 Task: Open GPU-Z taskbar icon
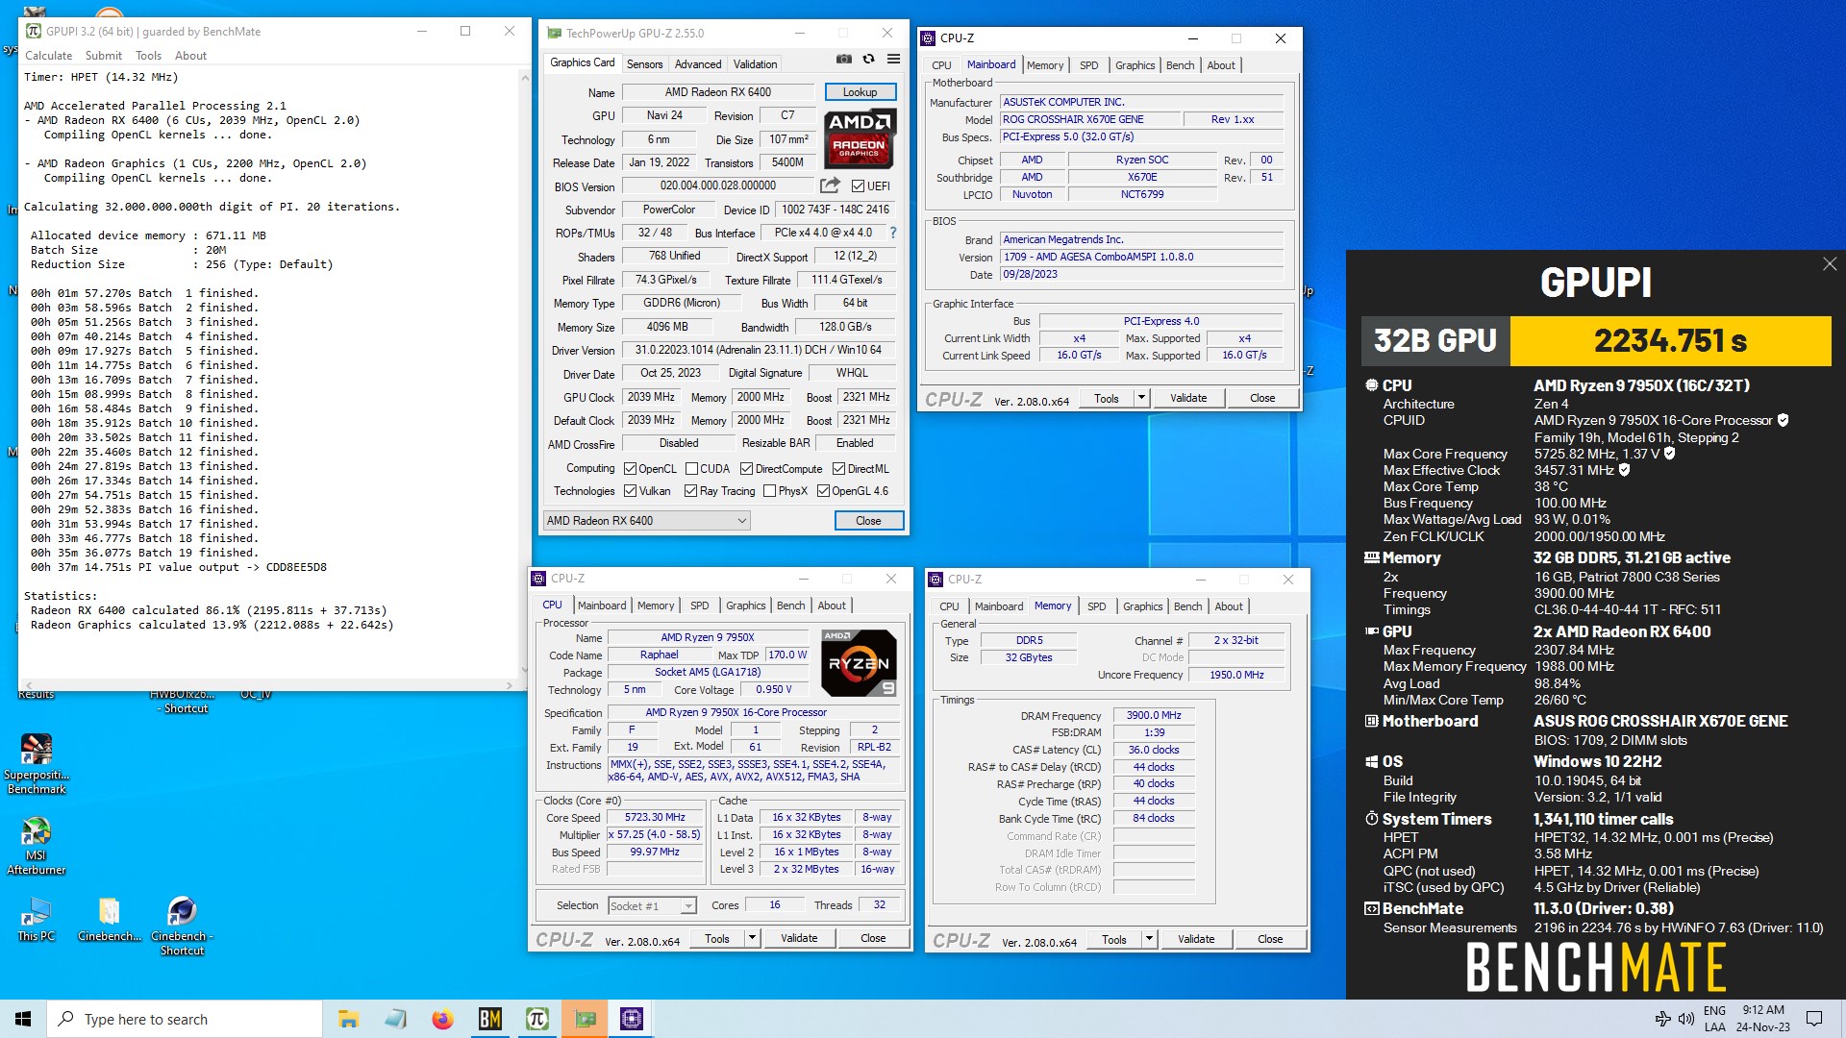pyautogui.click(x=585, y=1019)
